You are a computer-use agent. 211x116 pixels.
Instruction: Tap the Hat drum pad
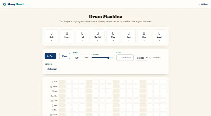point(82,36)
